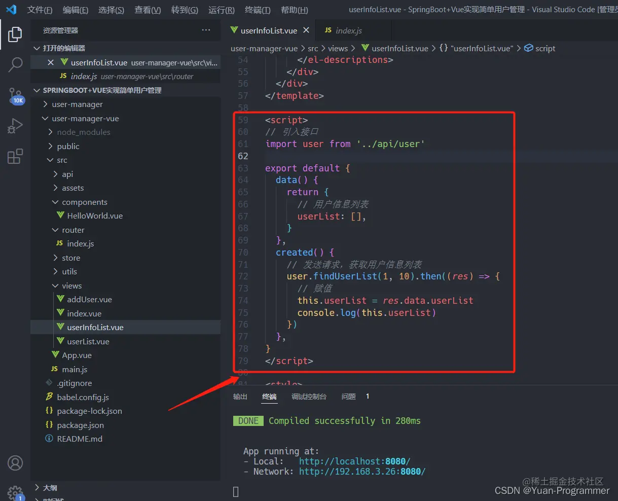Open the Extensions view
This screenshot has height=501, width=618.
[x=15, y=156]
